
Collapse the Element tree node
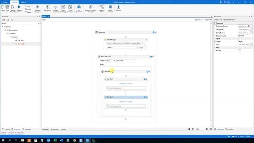click(x=8, y=33)
